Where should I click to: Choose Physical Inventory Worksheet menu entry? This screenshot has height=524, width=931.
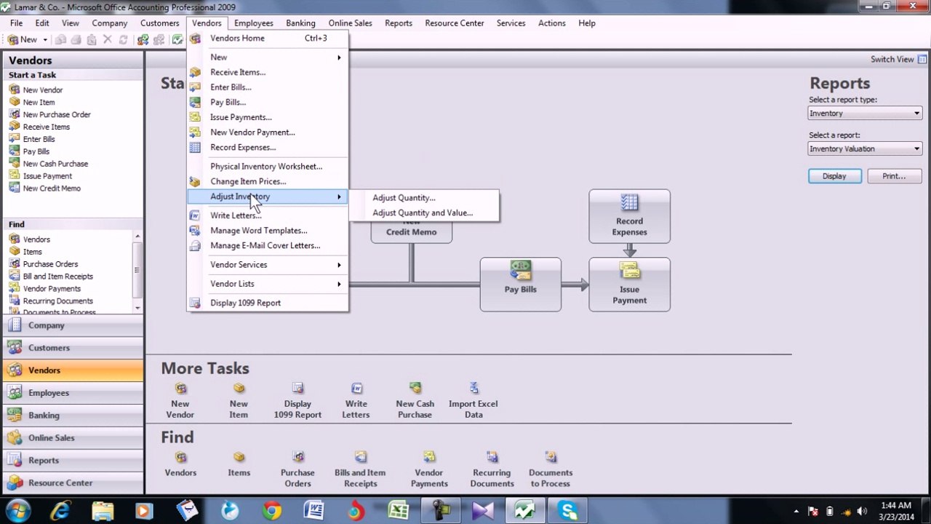(268, 167)
